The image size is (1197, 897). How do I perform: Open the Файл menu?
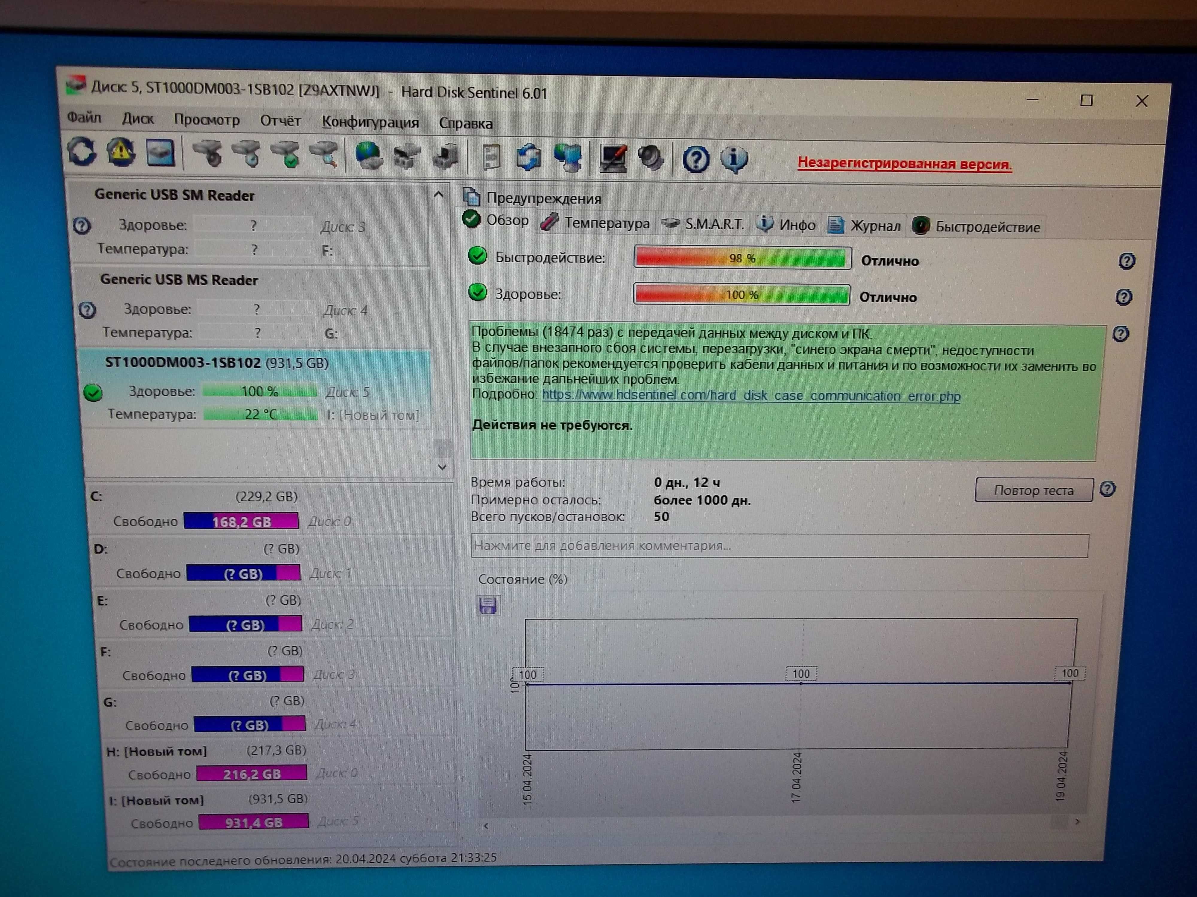click(84, 117)
